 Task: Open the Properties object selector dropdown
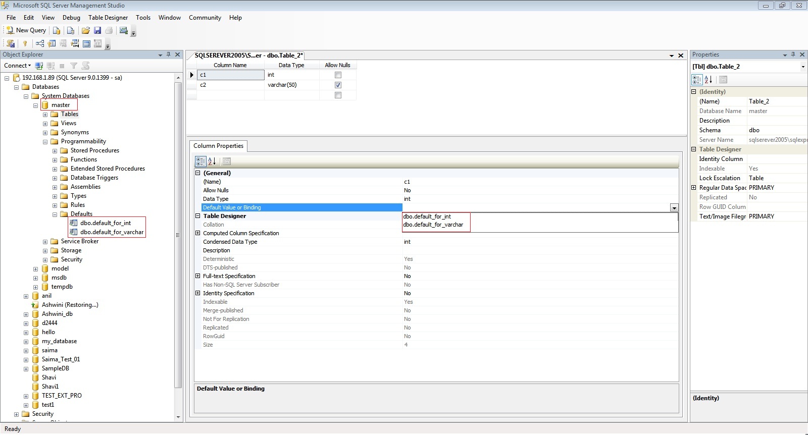[803, 67]
